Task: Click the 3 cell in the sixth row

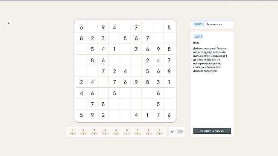Action: click(158, 82)
